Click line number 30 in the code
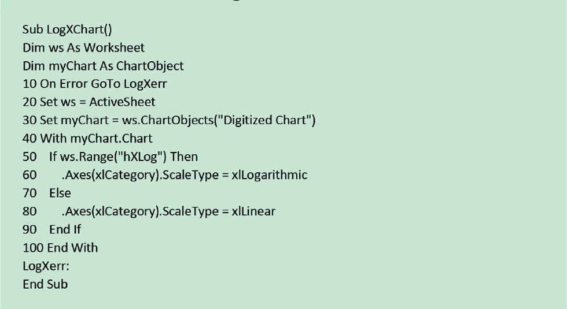Viewport: 567px width, 309px height. point(29,121)
